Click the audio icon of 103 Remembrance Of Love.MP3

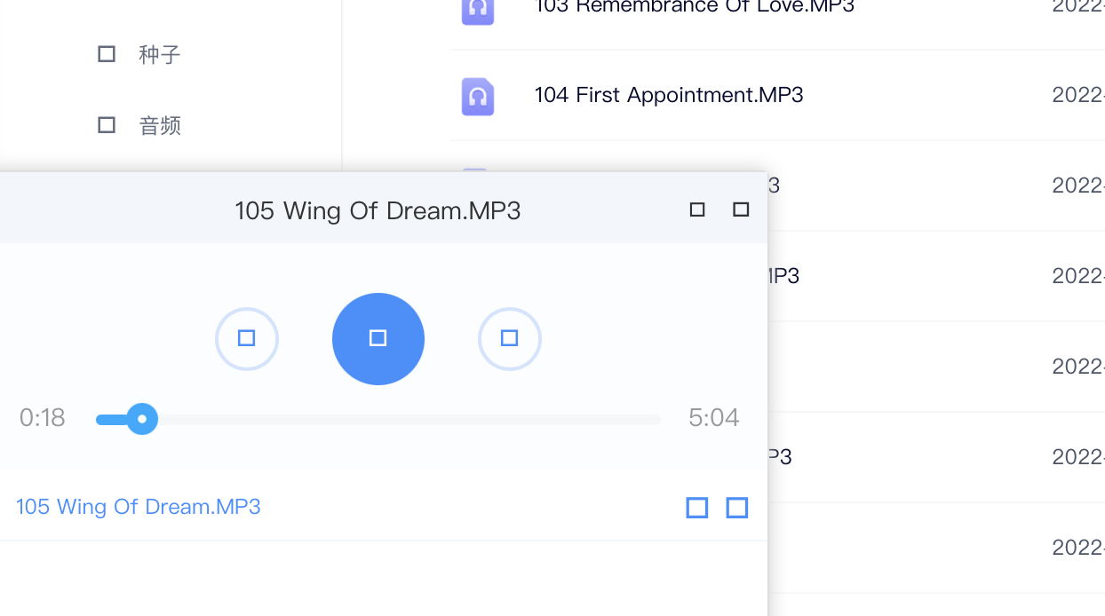click(x=478, y=9)
